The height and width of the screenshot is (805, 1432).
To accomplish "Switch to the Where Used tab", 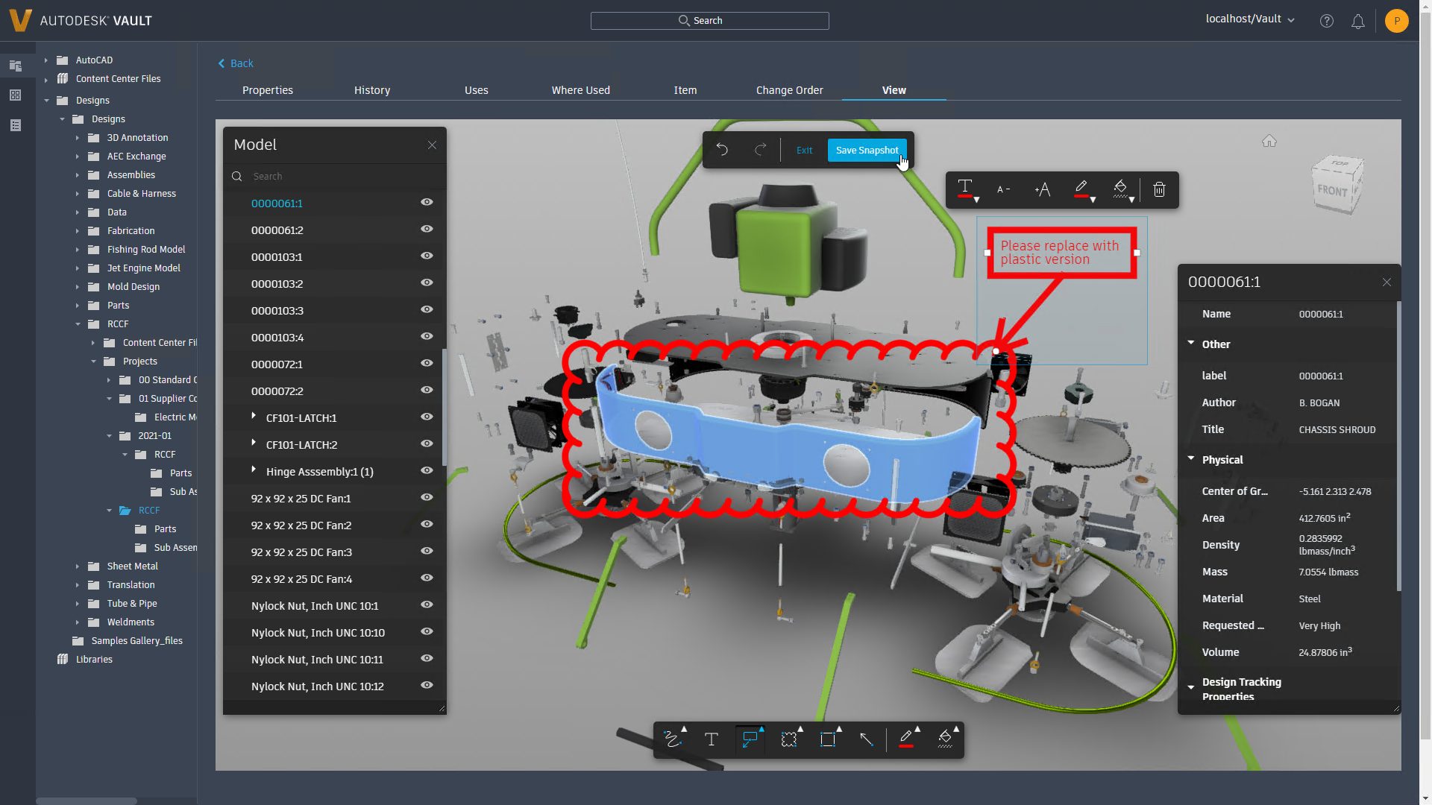I will point(580,90).
